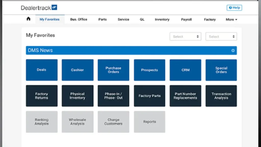Viewport: 261px width, 147px height.
Task: Open the Factory tab
Action: tap(210, 19)
